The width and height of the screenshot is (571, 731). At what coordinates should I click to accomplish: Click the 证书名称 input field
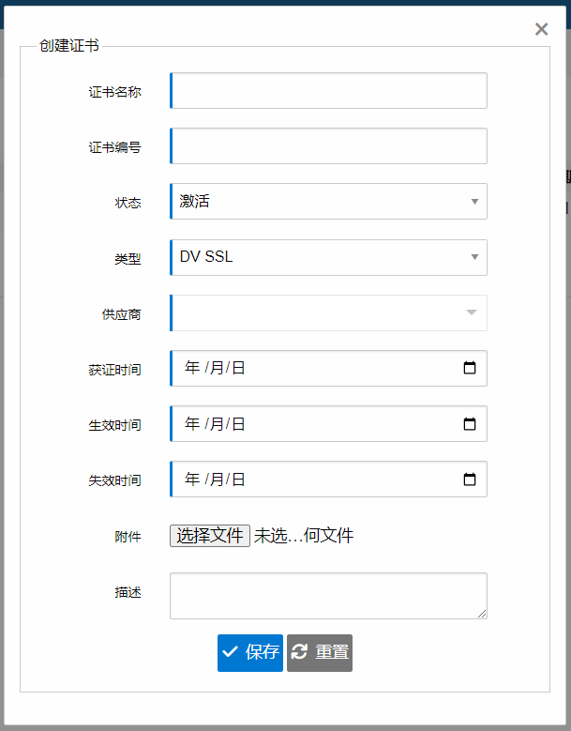click(x=328, y=90)
